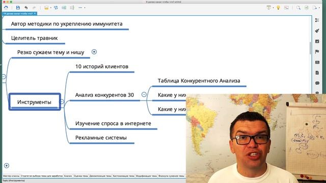Switch to the 'Оценка темы' sheet tab
Image resolution: width=326 pixels, height=183 pixels.
pos(81,176)
